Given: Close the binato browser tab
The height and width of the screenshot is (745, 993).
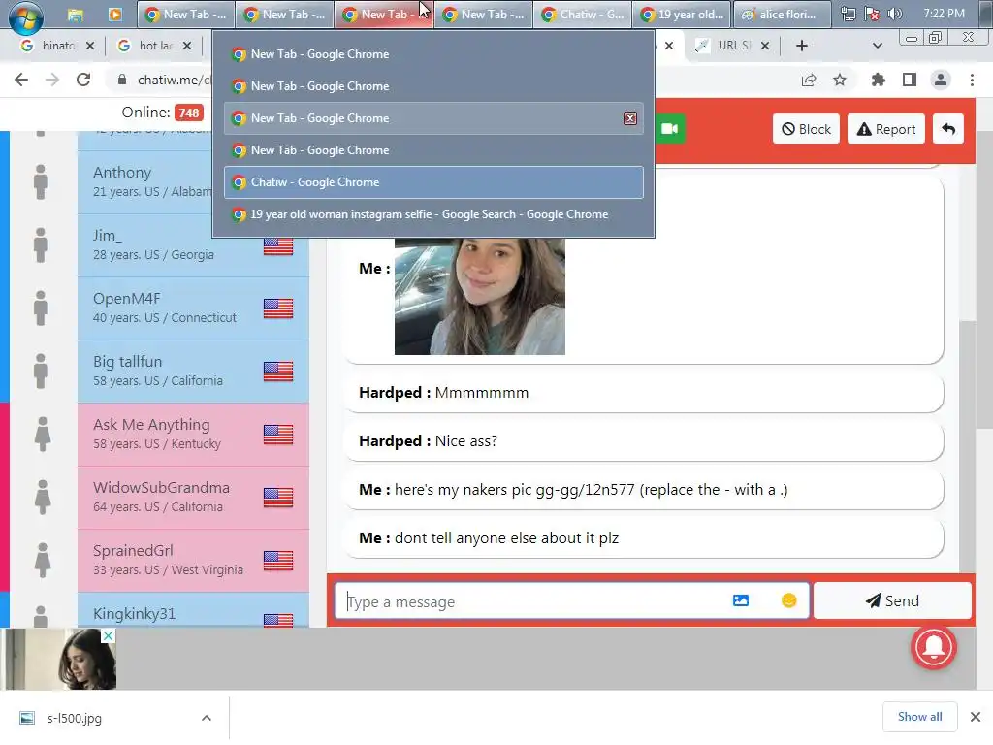Looking at the screenshot, I should click(x=90, y=46).
